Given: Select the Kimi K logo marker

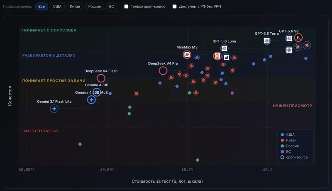Looking at the screenshot, I should click(298, 38).
